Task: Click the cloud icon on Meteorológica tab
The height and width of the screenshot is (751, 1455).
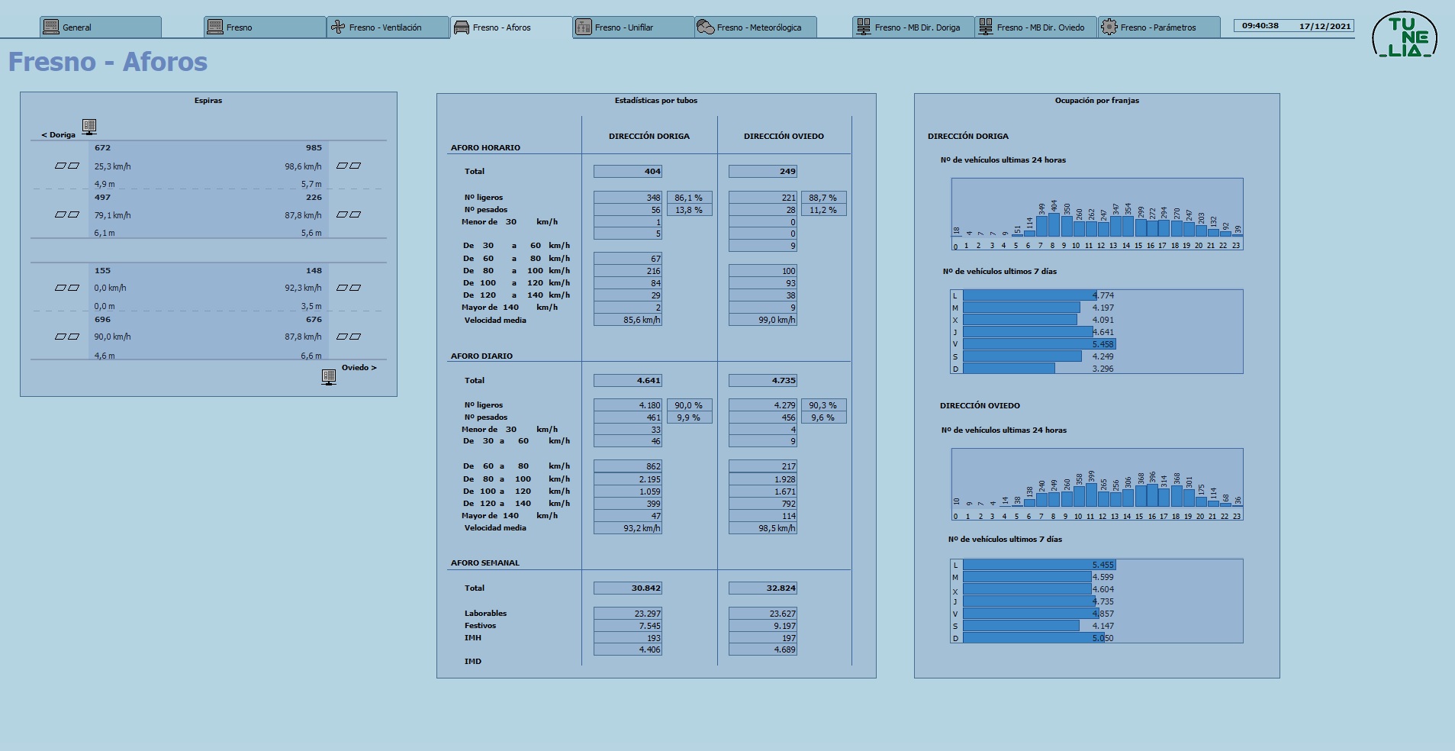Action: pos(706,27)
